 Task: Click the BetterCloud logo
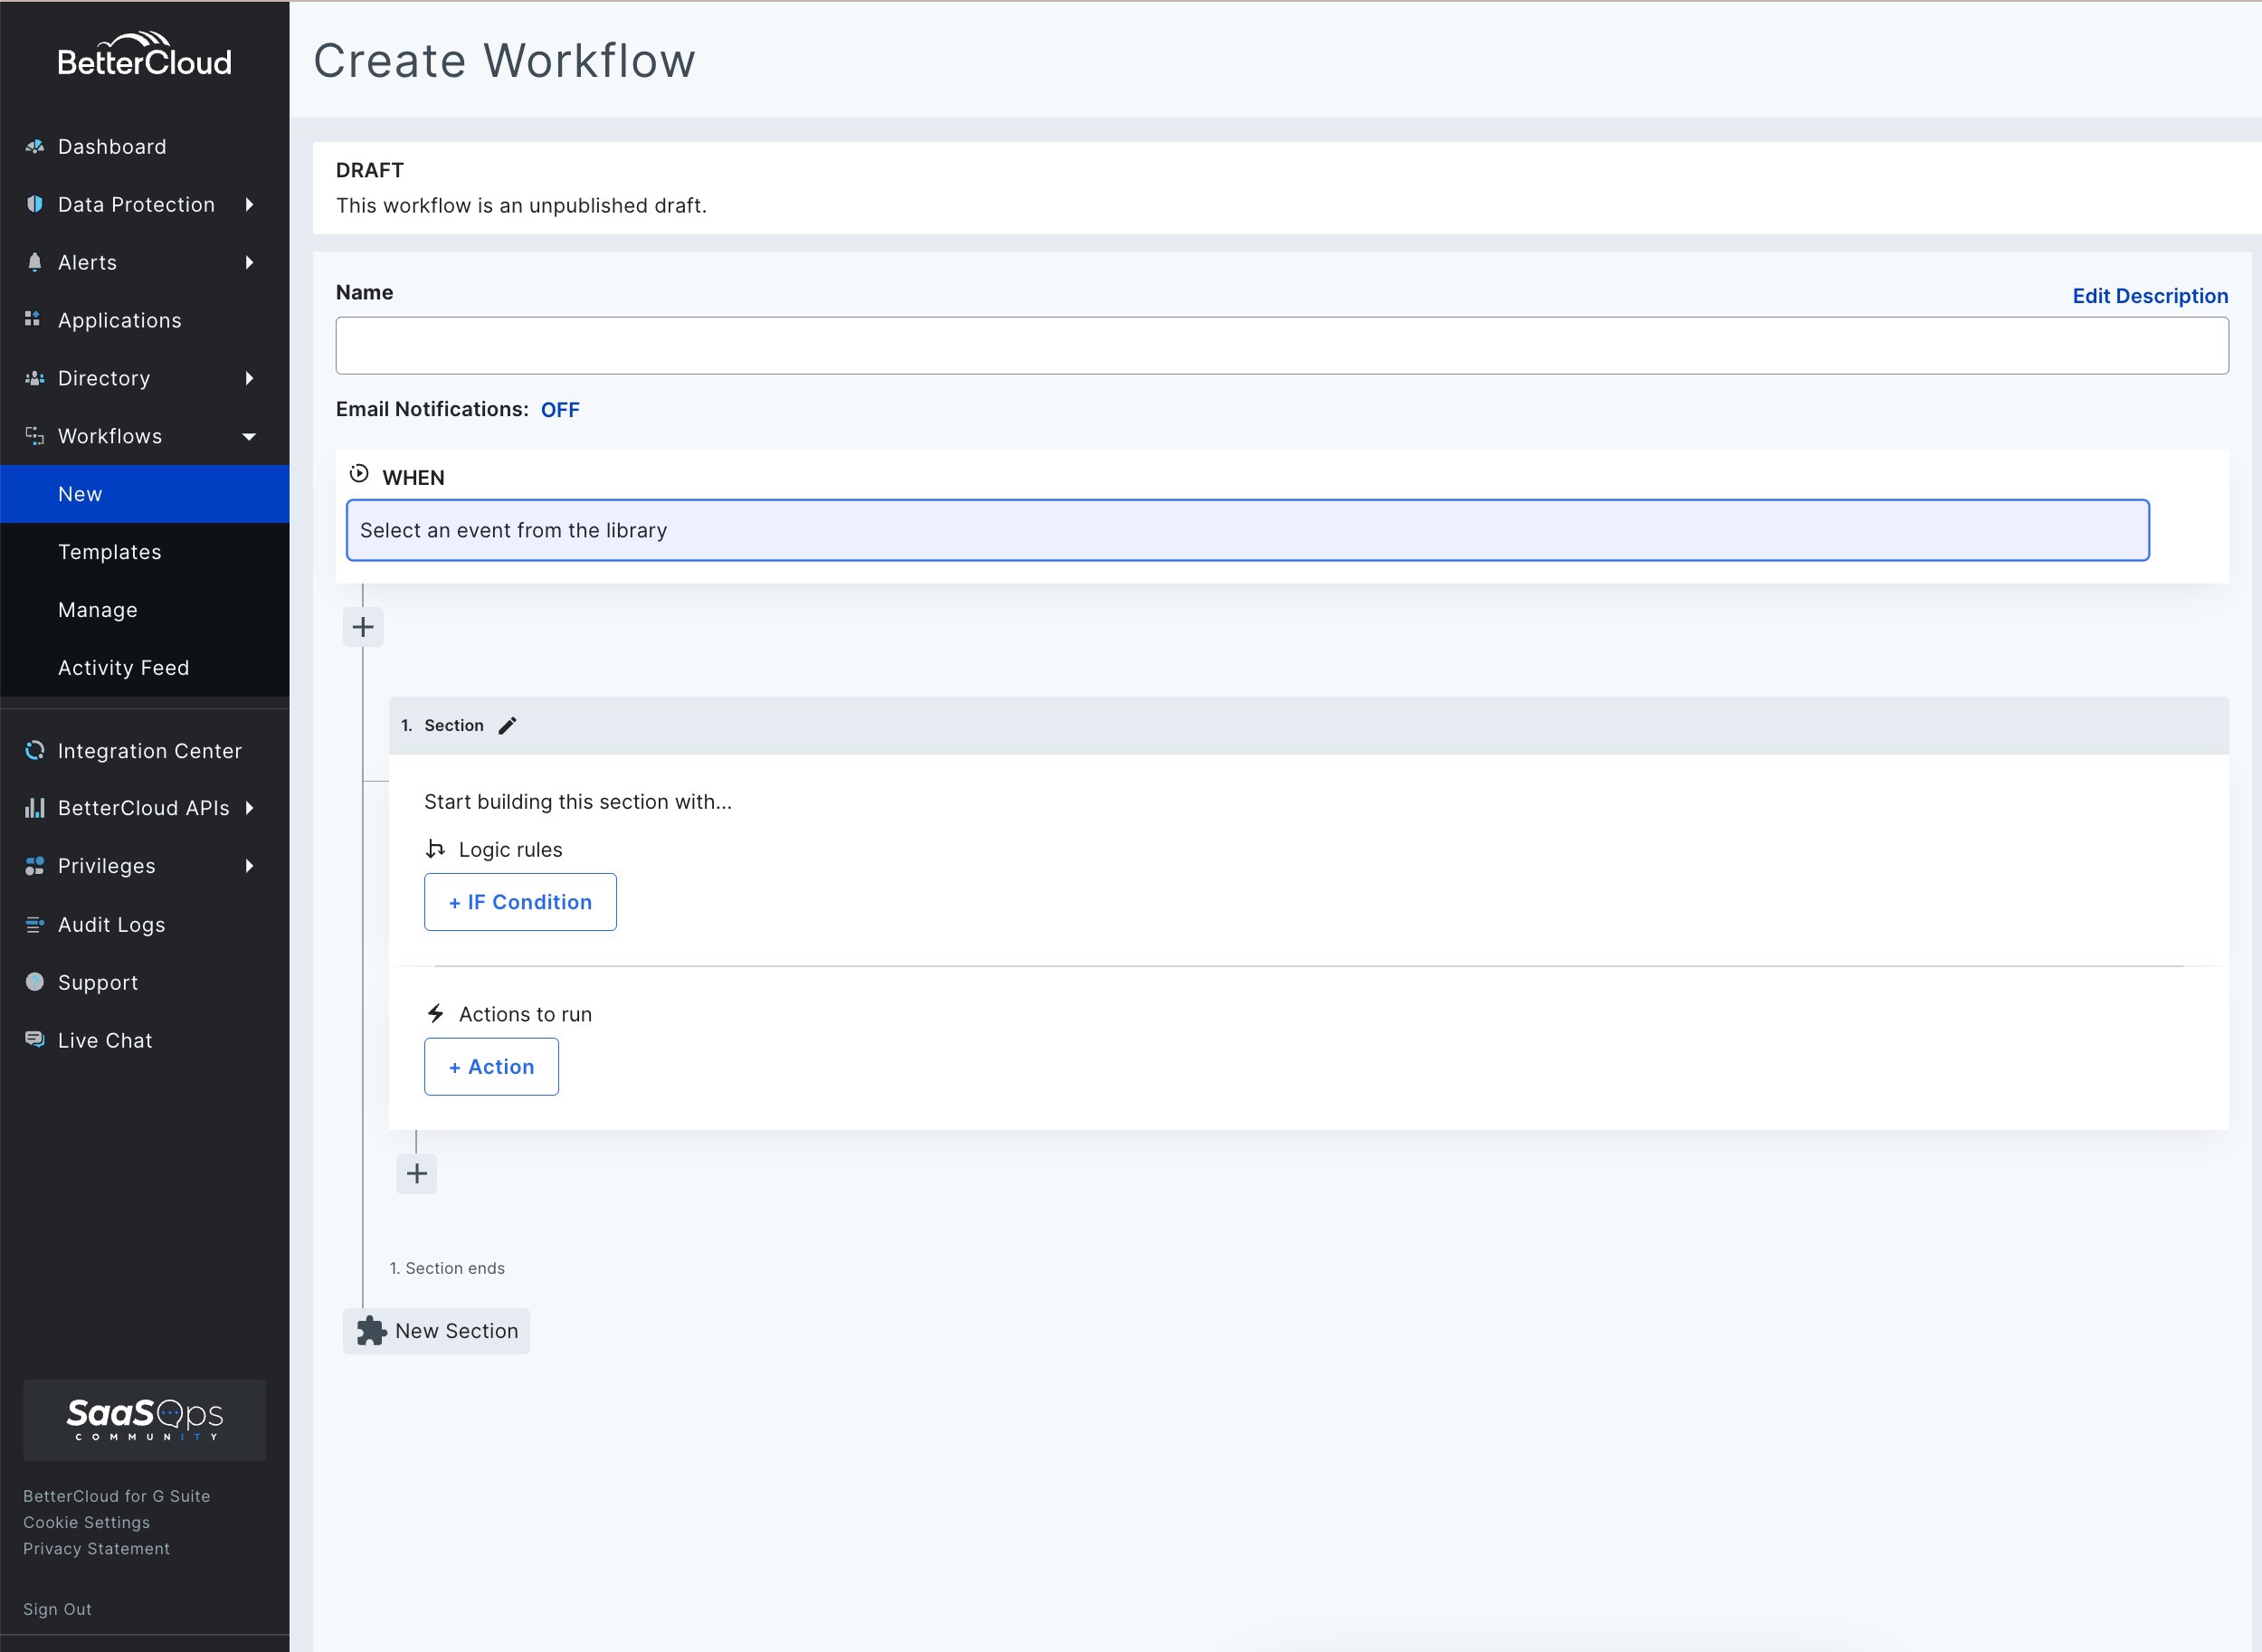tap(145, 56)
